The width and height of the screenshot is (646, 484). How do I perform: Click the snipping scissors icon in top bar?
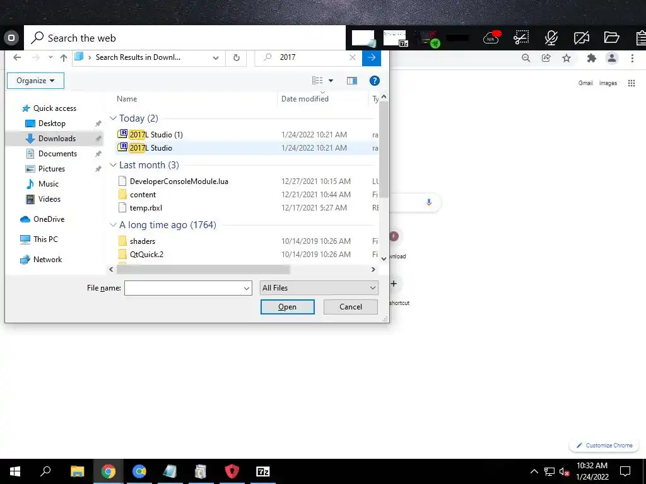point(521,38)
